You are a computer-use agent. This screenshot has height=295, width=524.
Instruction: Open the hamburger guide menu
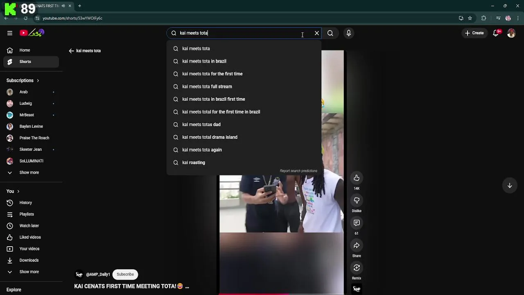click(10, 33)
